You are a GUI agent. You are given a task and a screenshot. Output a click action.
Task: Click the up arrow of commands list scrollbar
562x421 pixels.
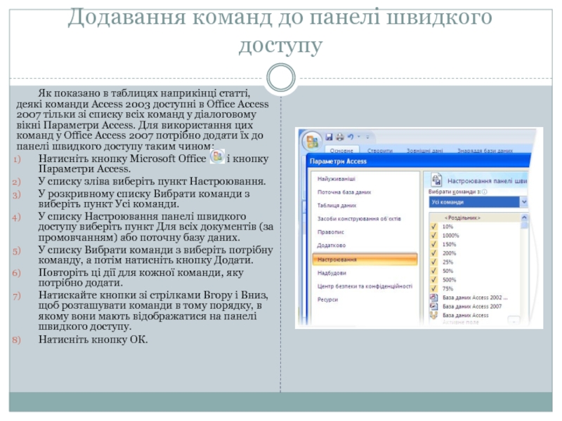524,218
